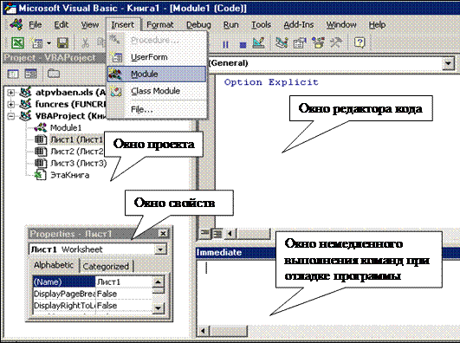
Task: Click the Insert UserForm toolbar icon
Action: (36, 43)
